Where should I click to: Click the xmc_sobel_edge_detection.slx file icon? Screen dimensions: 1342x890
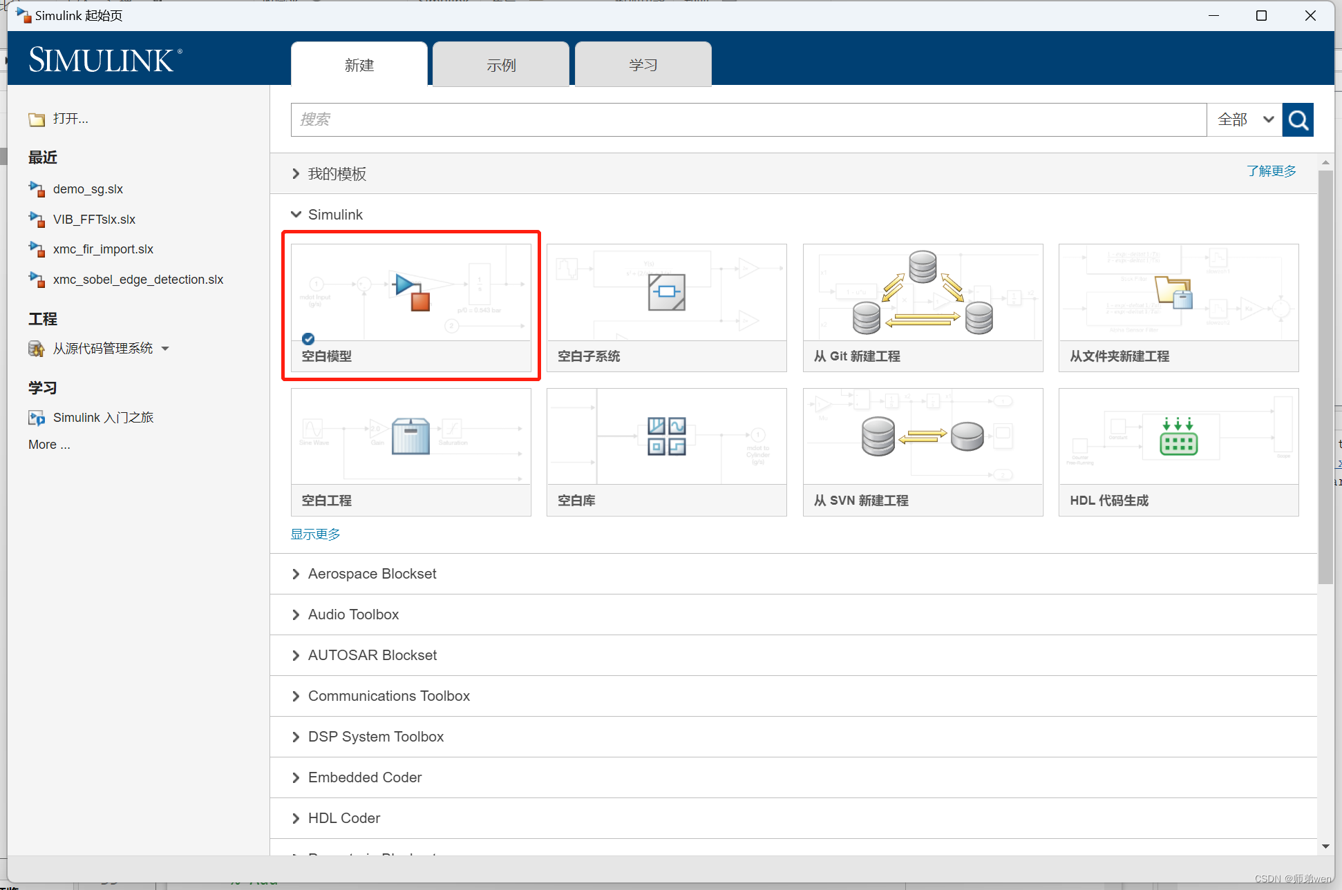37,279
